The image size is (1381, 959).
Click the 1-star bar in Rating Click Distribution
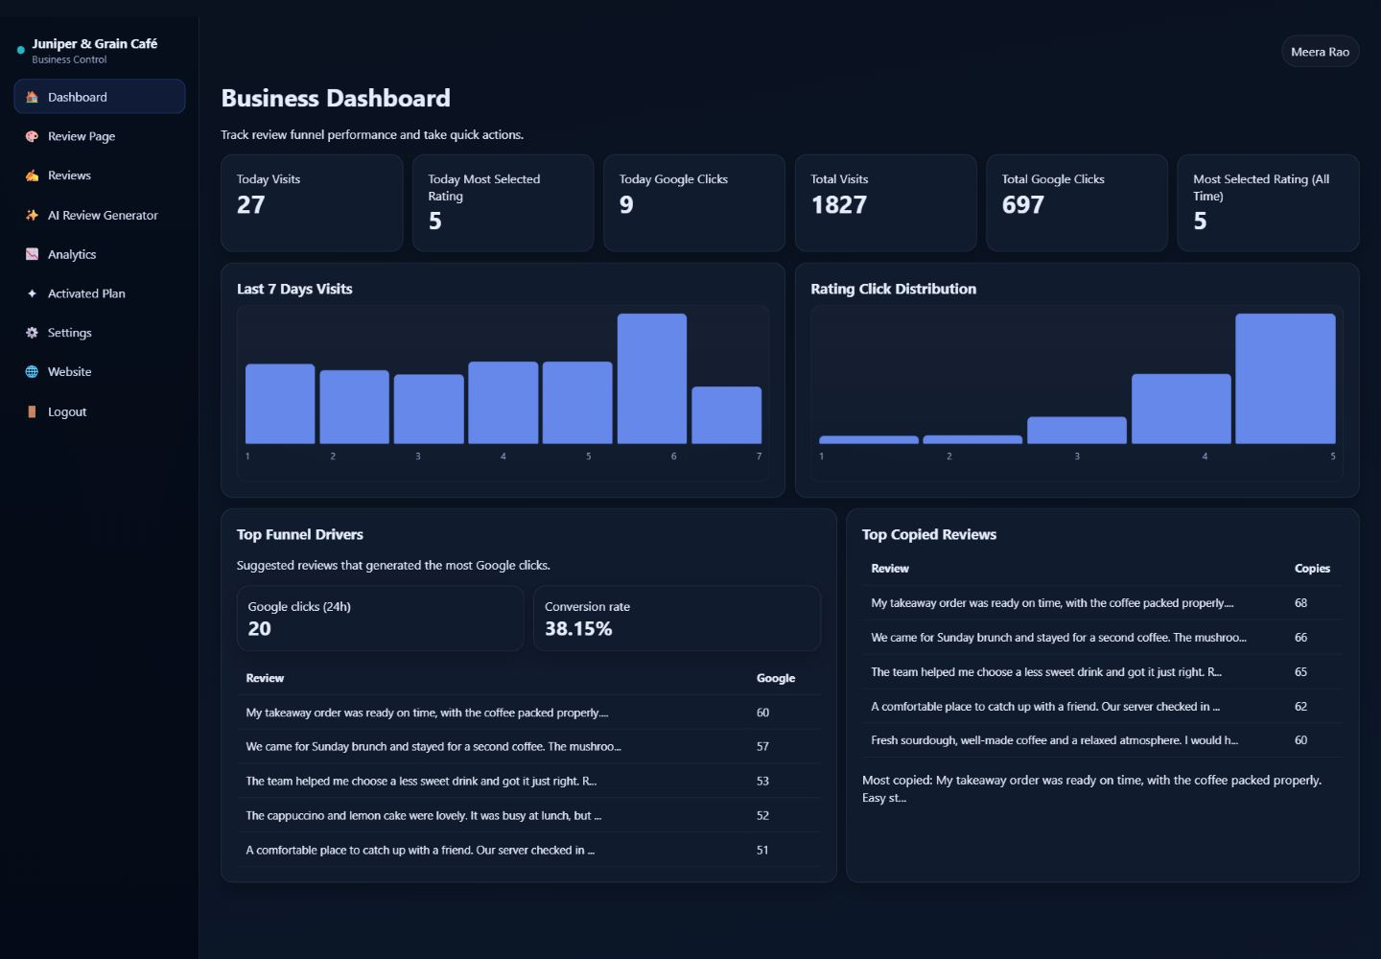(869, 439)
